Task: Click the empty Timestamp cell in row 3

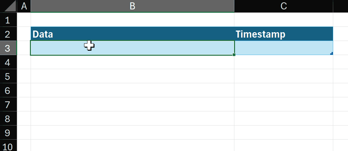Action: pyautogui.click(x=283, y=48)
